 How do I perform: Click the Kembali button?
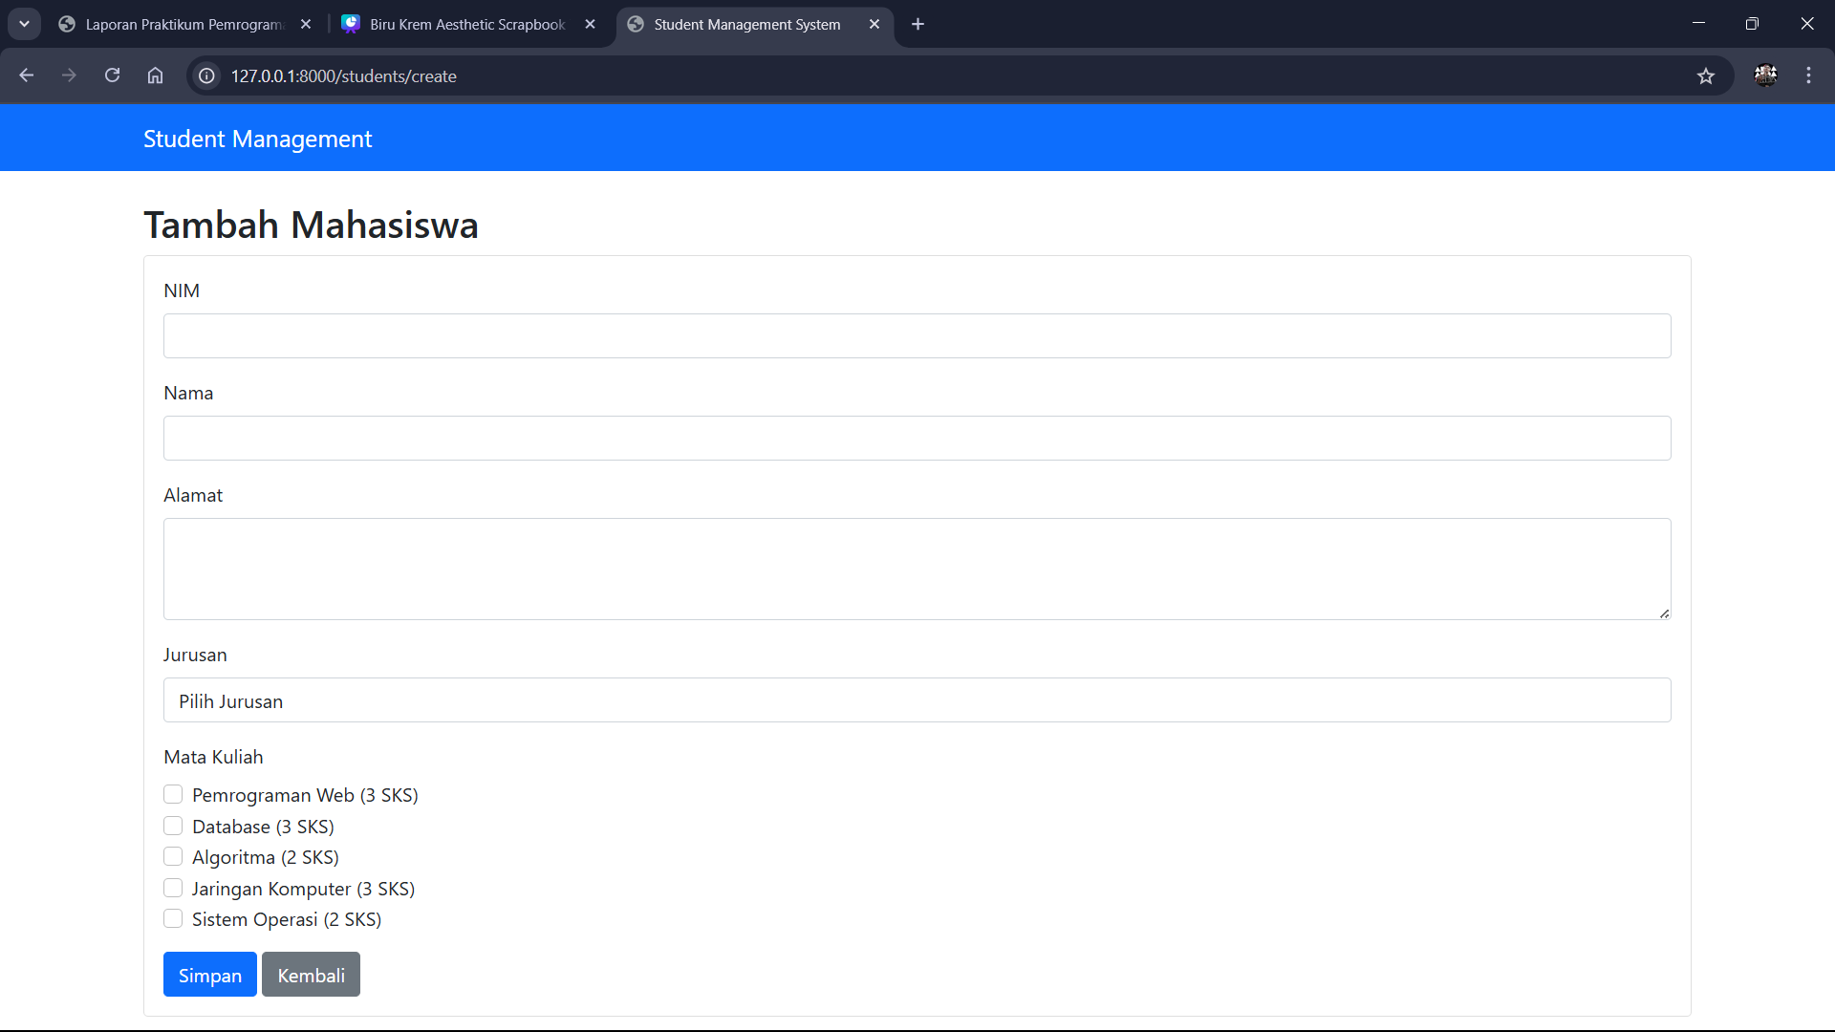click(311, 975)
